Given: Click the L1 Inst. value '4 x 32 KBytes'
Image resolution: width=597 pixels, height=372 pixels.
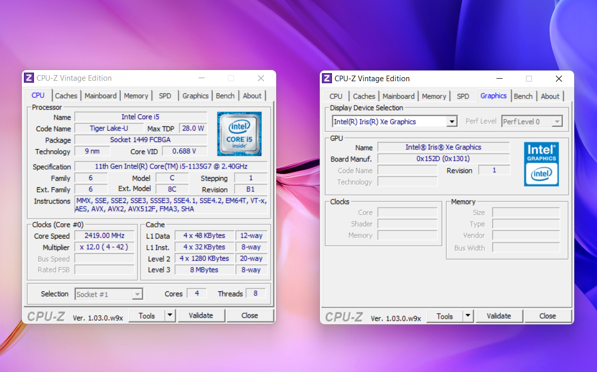Looking at the screenshot, I should click(x=204, y=247).
